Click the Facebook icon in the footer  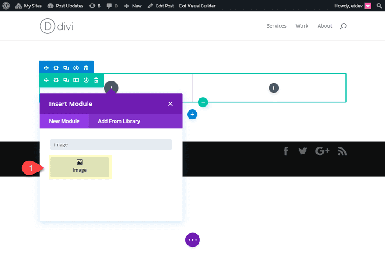click(286, 151)
